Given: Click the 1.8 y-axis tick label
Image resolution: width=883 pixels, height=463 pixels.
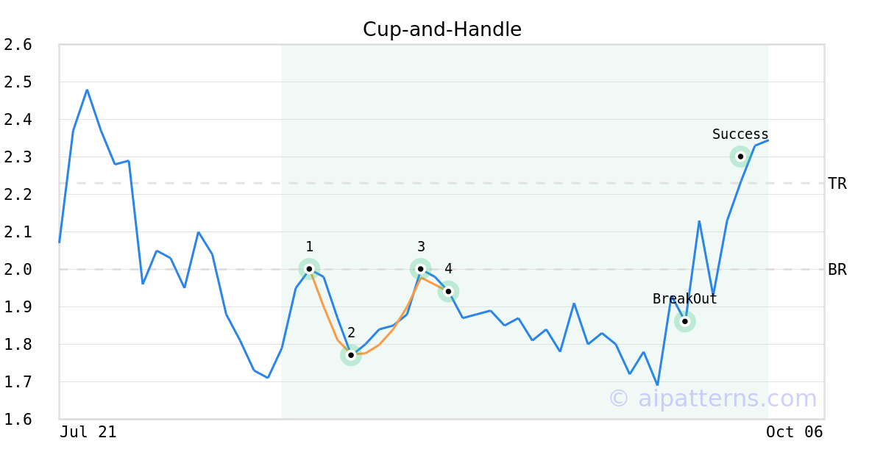Looking at the screenshot, I should coord(18,345).
